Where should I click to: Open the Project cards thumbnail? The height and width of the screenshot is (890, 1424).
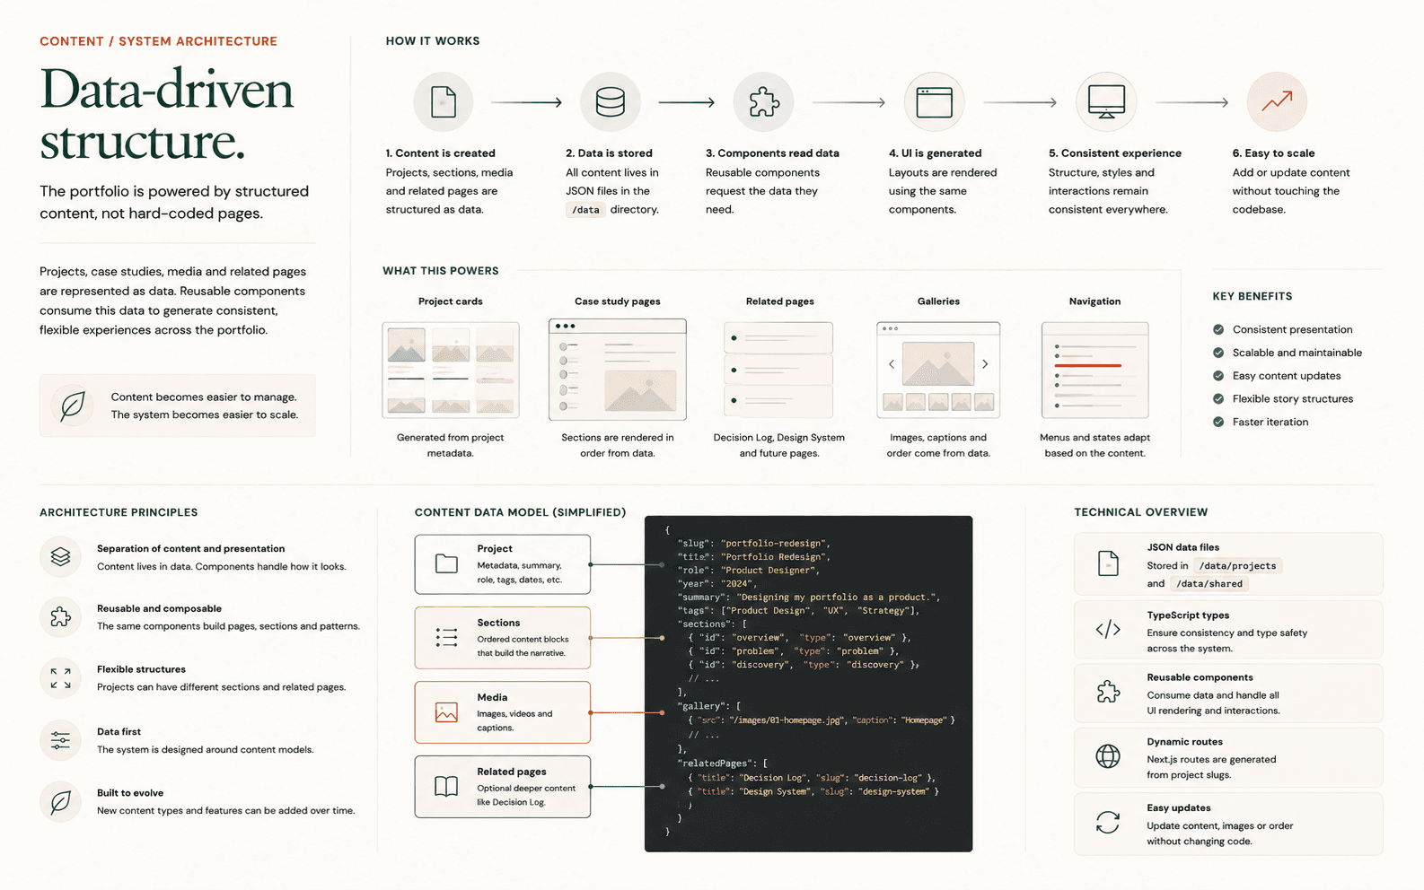(451, 370)
